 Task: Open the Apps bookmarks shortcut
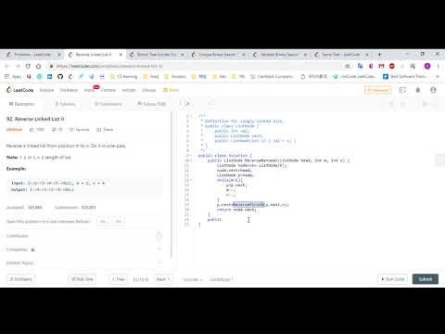point(13,76)
